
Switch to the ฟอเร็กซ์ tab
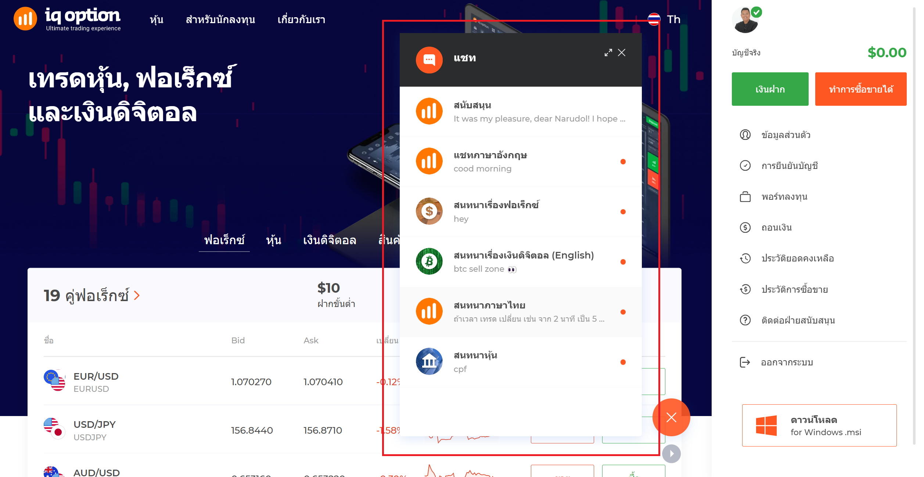[x=224, y=240]
